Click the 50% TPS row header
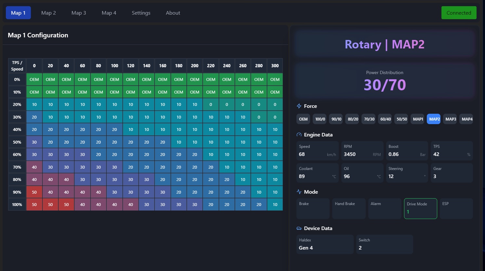This screenshot has height=271, width=485. [17, 142]
